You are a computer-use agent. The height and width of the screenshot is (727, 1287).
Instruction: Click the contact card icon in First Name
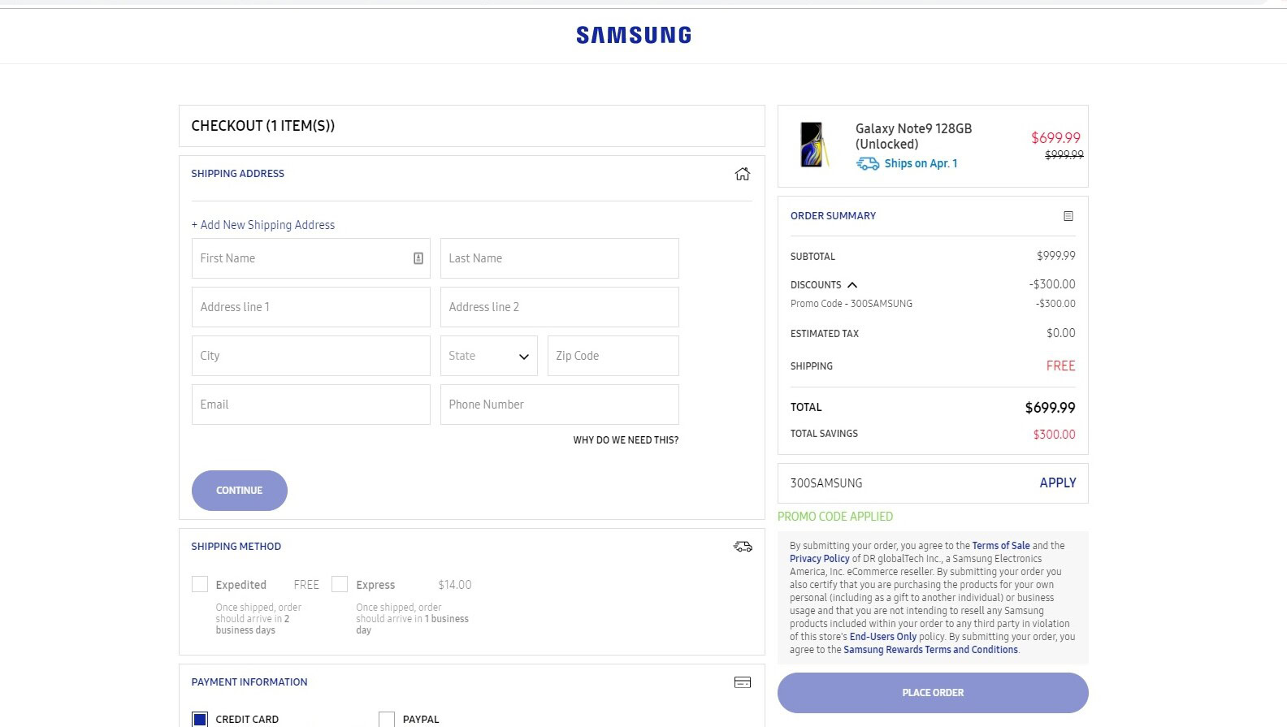pos(418,258)
